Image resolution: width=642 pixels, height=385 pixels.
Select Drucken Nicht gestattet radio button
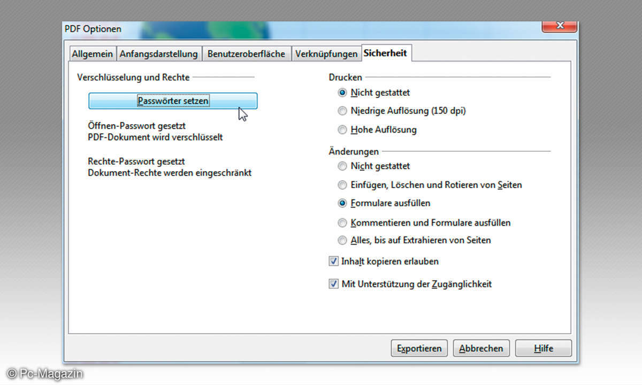click(x=374, y=93)
